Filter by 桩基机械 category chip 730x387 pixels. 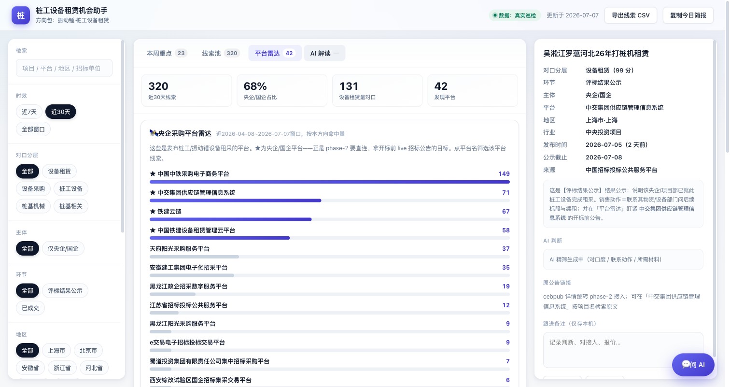pos(33,206)
